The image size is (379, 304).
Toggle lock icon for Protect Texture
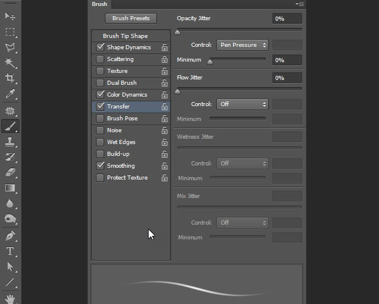pyautogui.click(x=165, y=178)
